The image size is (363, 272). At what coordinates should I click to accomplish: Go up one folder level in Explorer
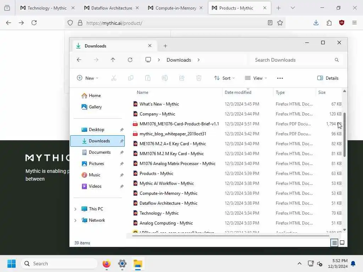[x=113, y=60]
